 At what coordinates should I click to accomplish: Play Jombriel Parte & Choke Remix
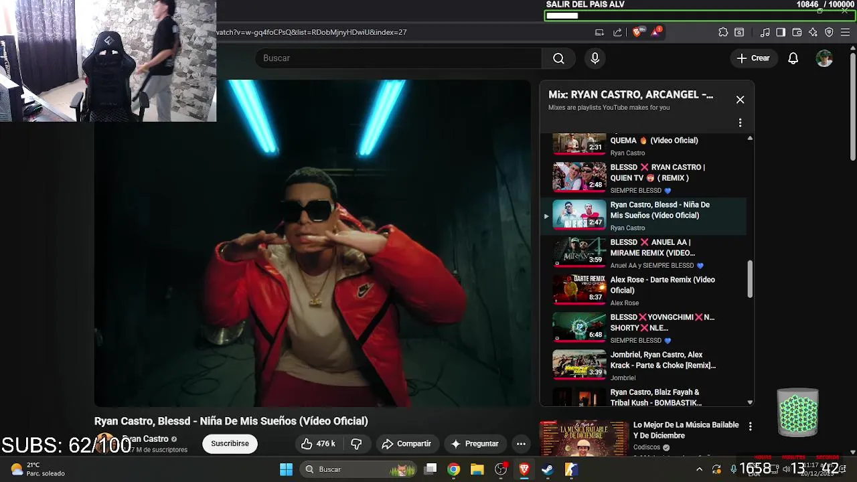pos(643,366)
